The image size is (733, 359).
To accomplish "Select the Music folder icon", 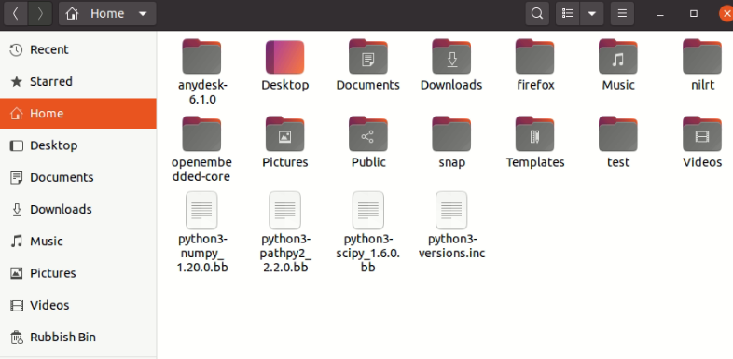I will click(618, 57).
